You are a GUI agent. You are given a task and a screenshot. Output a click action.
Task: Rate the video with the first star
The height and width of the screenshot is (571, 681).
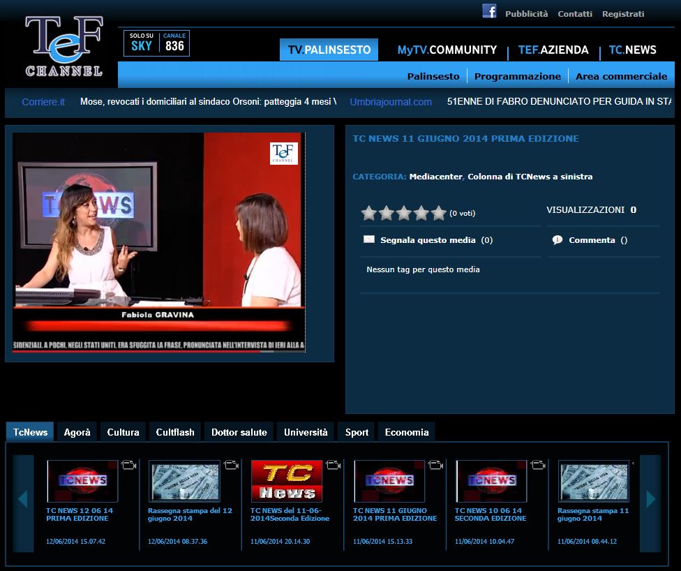click(368, 213)
